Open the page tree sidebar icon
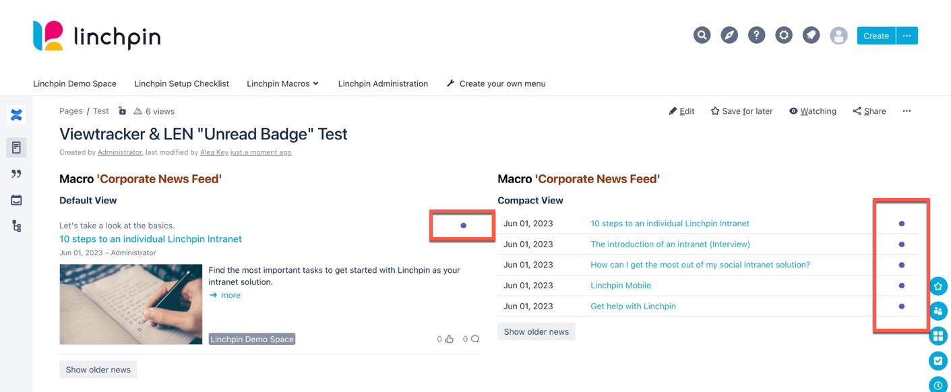Screen dimensions: 951x392 pyautogui.click(x=17, y=226)
